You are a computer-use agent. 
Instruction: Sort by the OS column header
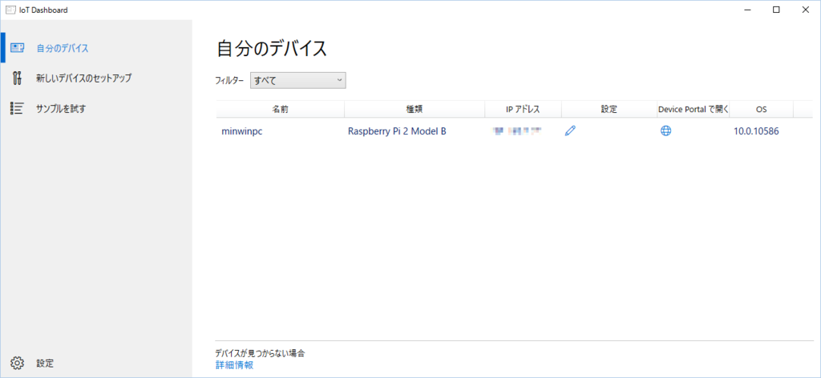click(x=762, y=109)
